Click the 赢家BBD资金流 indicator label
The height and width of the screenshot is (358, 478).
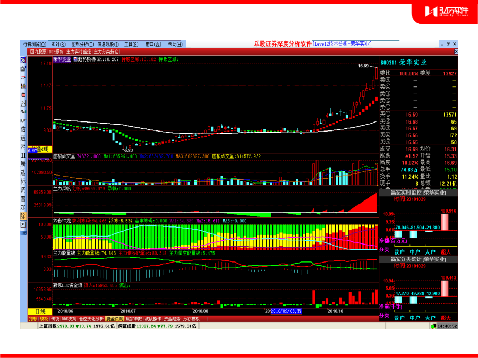(x=67, y=285)
